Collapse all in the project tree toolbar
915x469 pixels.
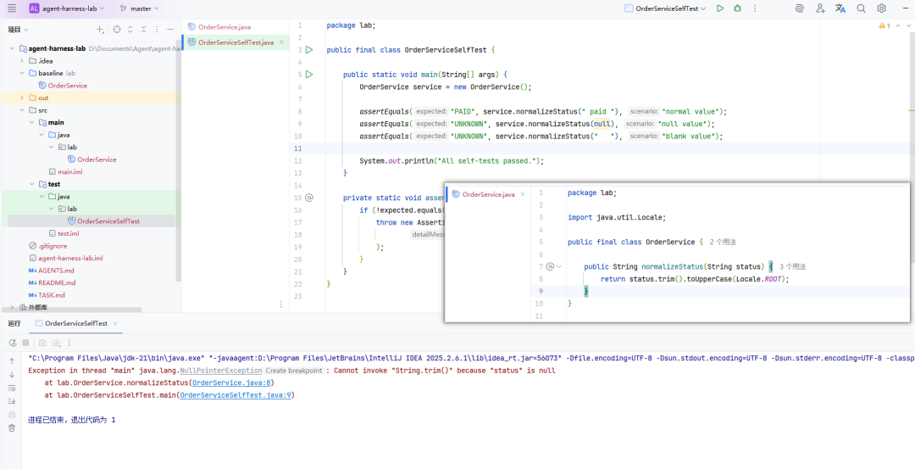[143, 29]
